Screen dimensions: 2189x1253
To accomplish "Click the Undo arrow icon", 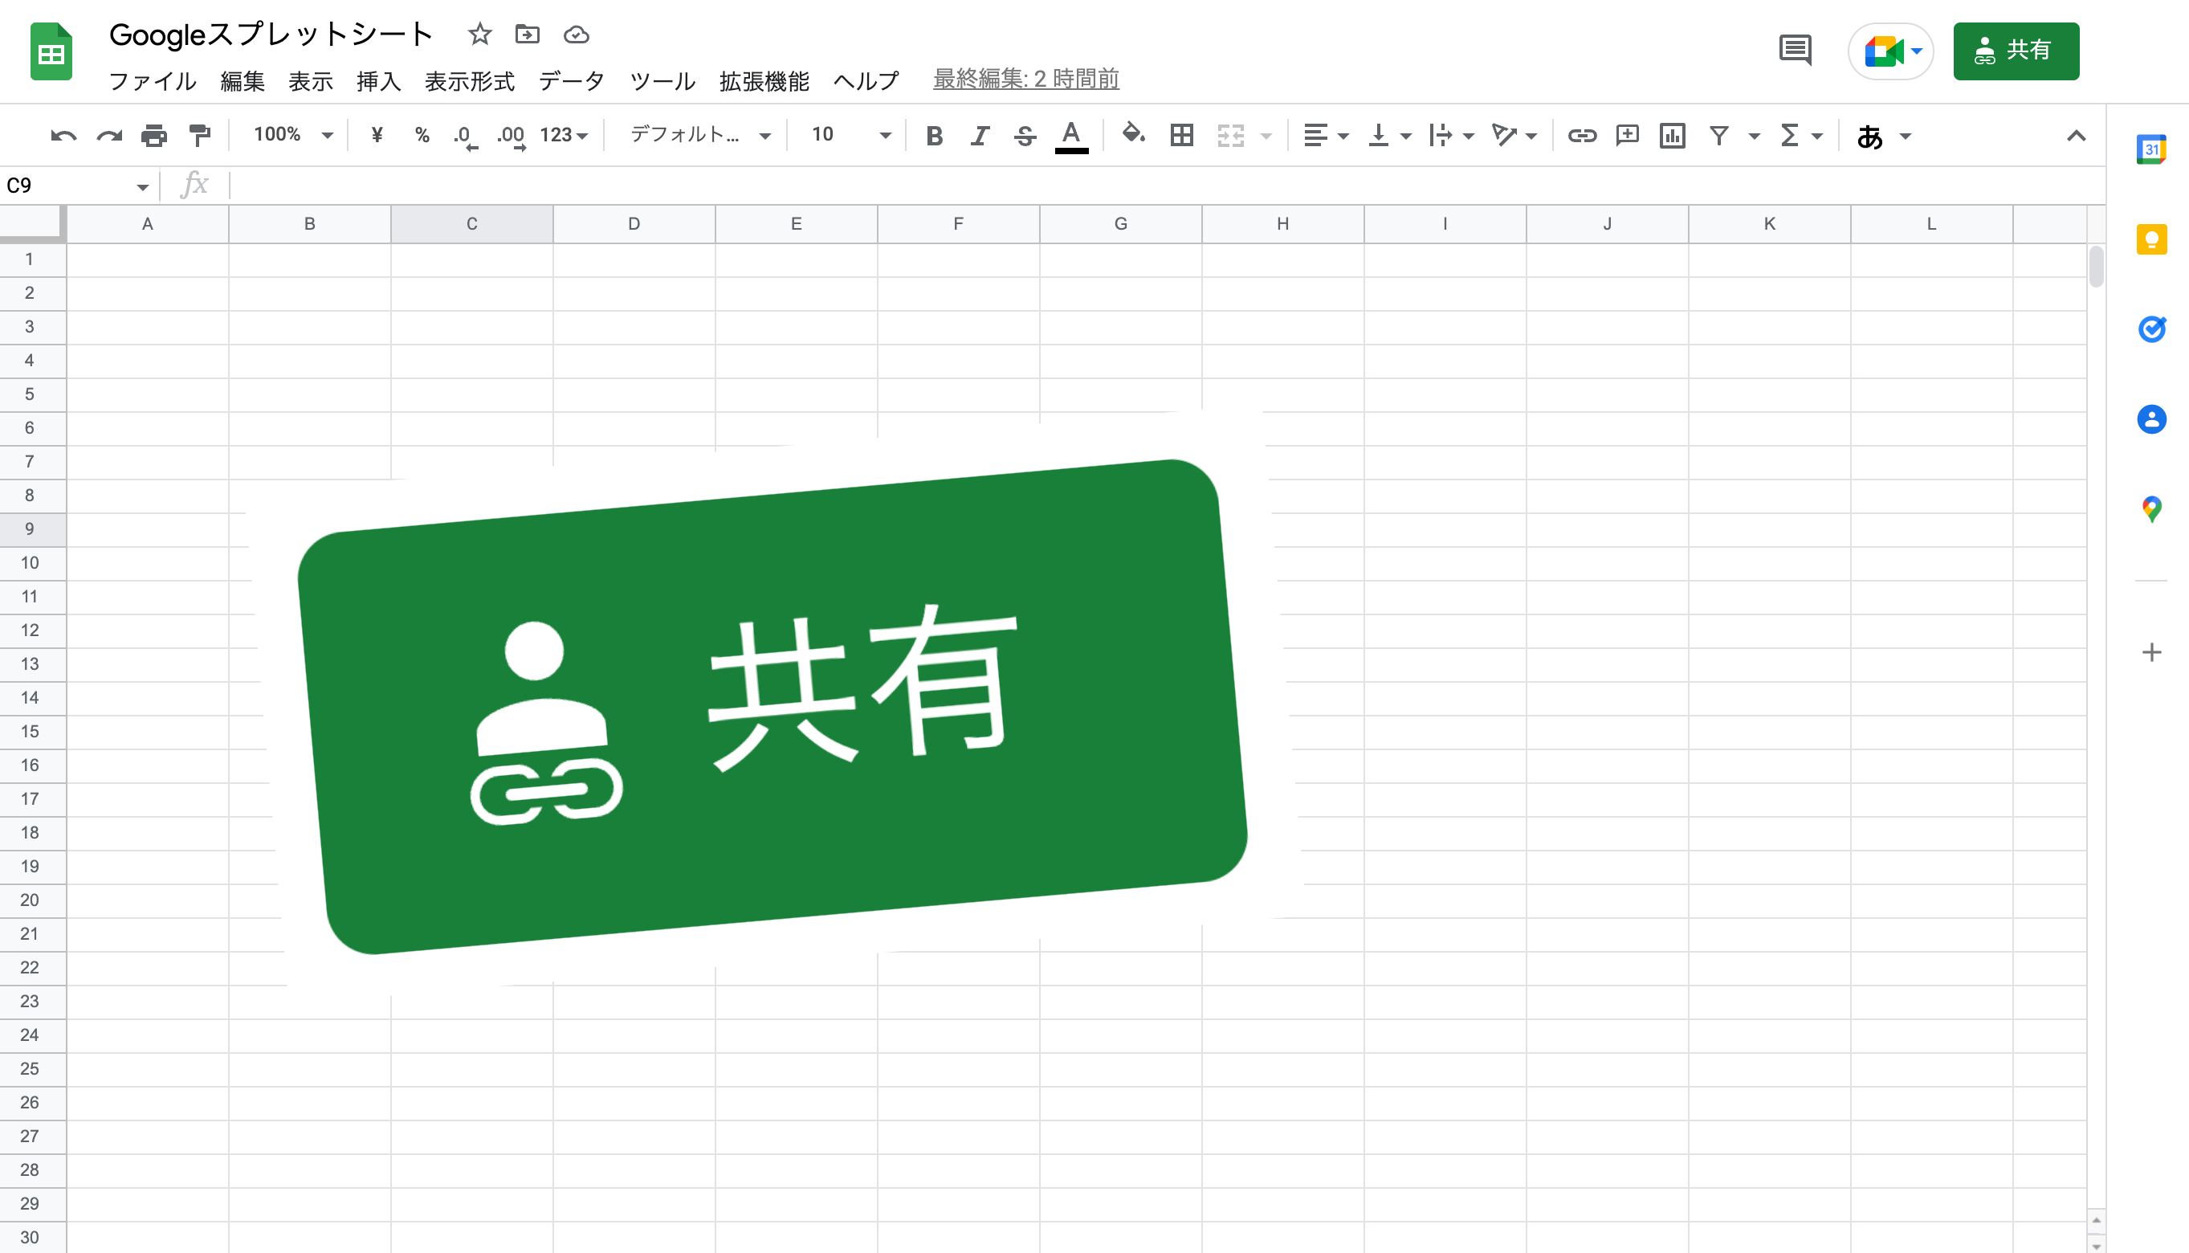I will pos(63,135).
